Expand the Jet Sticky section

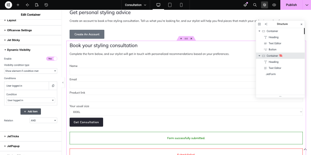tap(31, 40)
